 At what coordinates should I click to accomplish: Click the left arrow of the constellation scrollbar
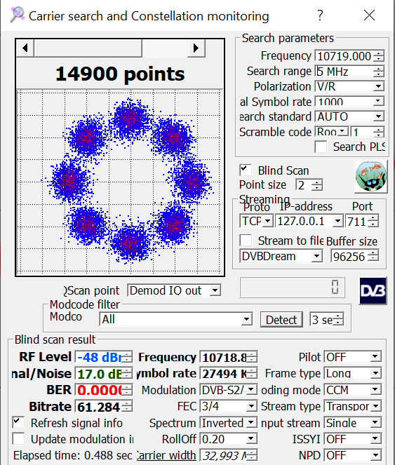[x=25, y=48]
